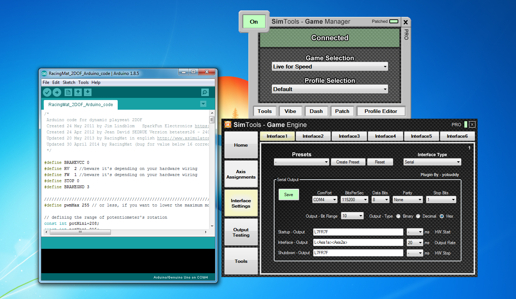Screen dimensions: 516x299
Task: Click the Arduino Upload arrow icon
Action: (x=57, y=92)
